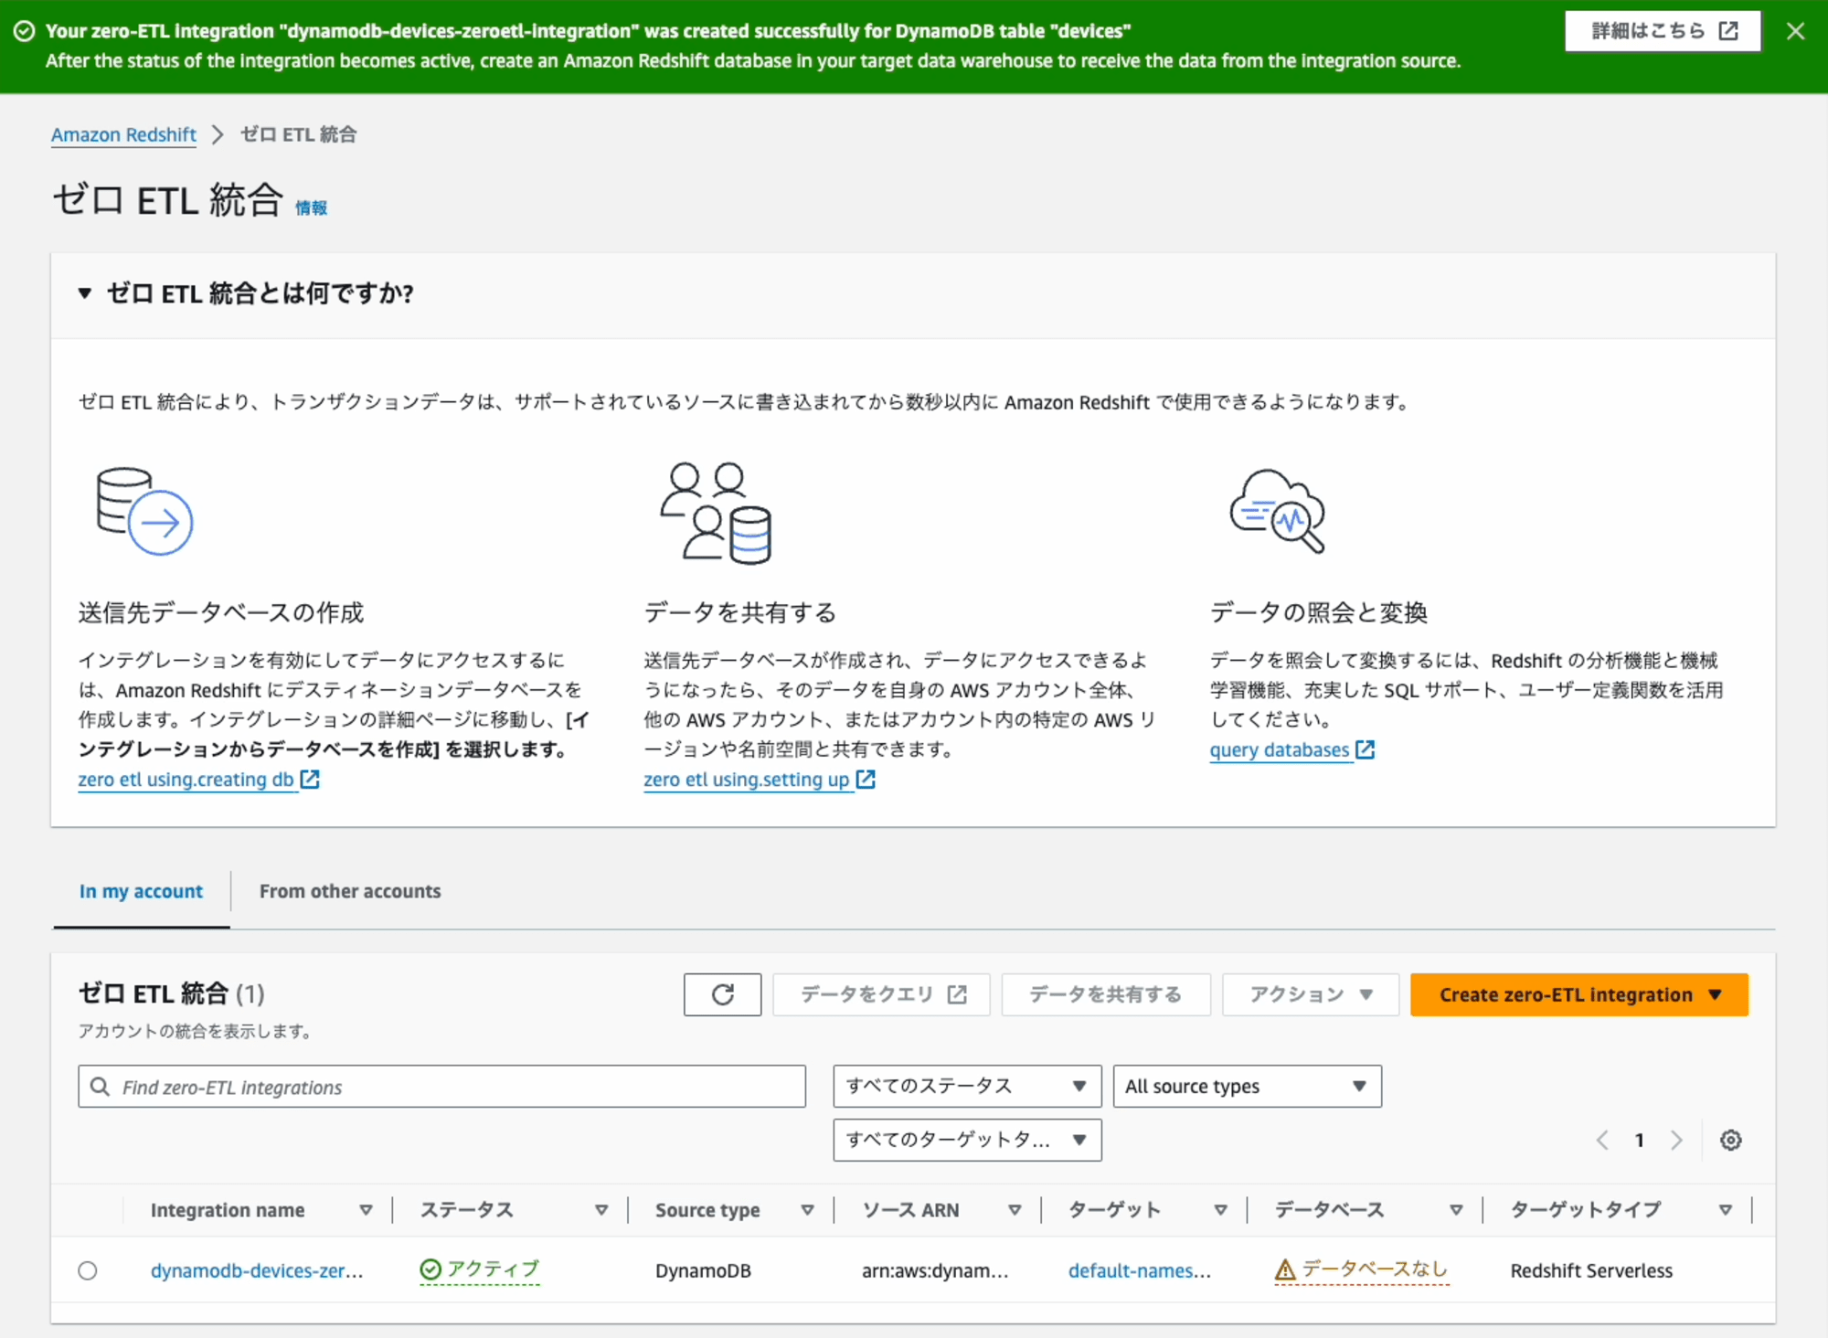Go to the Amazon Redshift breadcrumb link

click(x=123, y=134)
